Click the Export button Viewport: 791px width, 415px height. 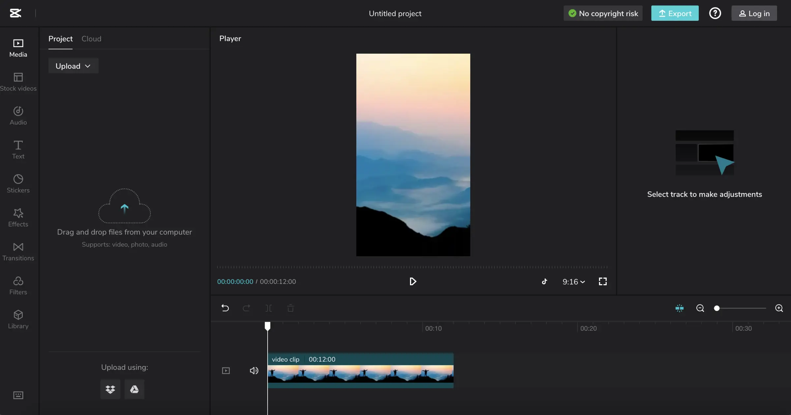click(675, 13)
